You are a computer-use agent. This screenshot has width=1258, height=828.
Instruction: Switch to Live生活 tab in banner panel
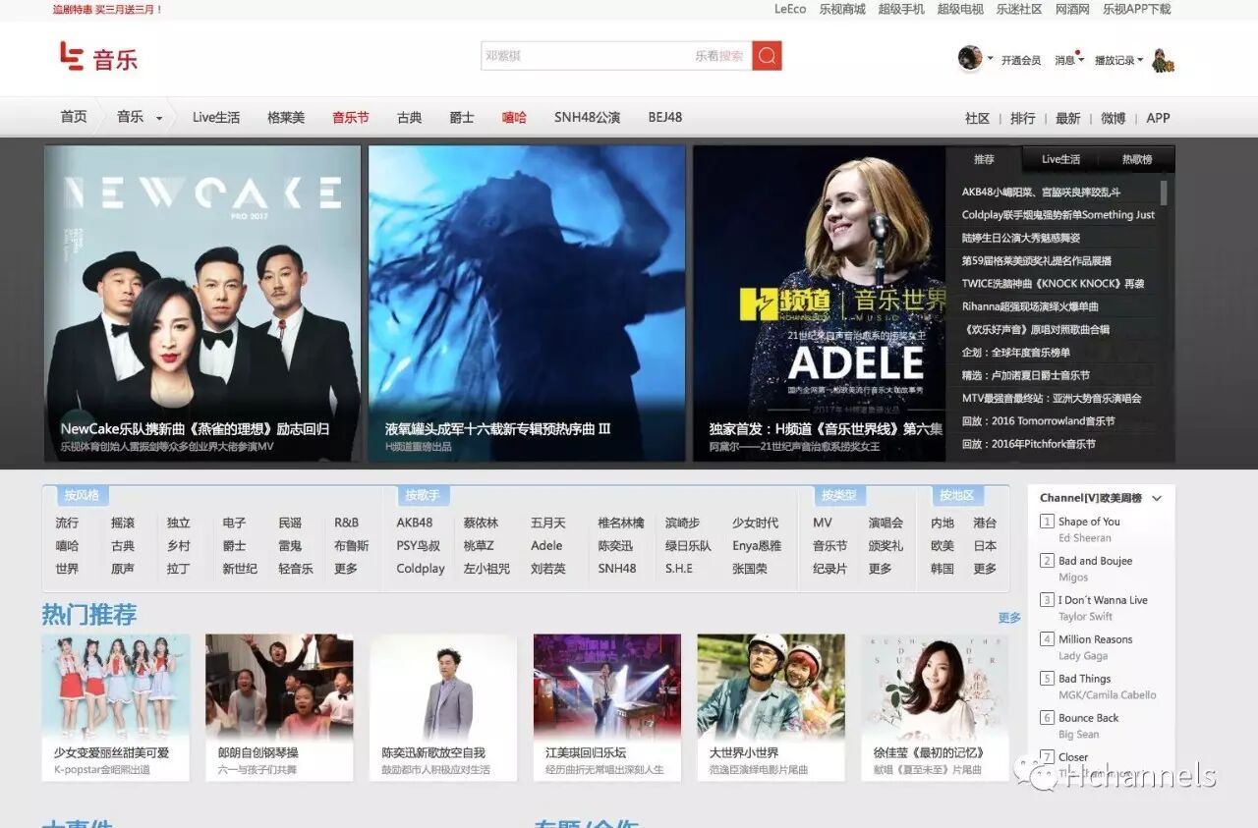tap(1060, 159)
